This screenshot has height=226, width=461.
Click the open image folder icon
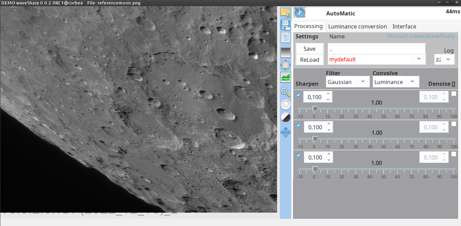tap(285, 12)
